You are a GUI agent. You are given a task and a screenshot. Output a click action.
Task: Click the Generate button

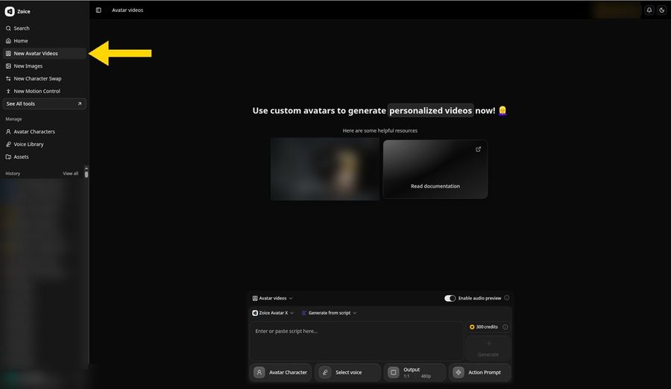point(488,348)
